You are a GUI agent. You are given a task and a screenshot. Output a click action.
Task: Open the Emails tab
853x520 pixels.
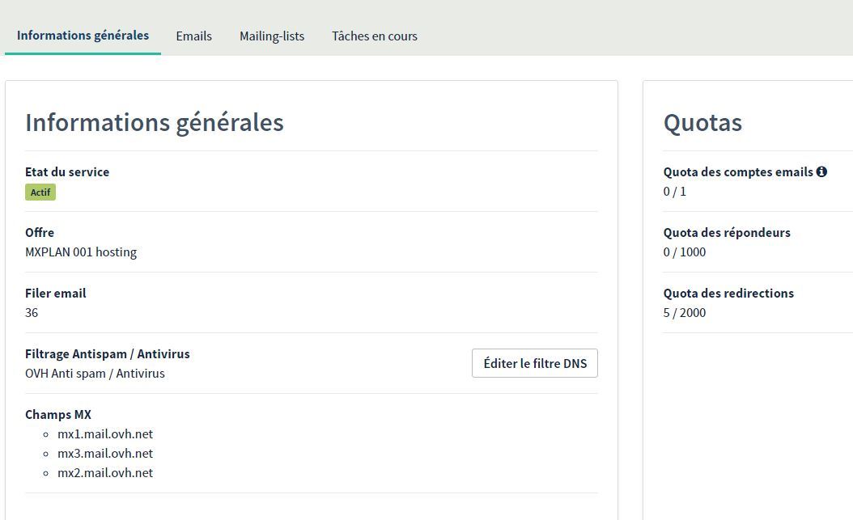tap(193, 36)
